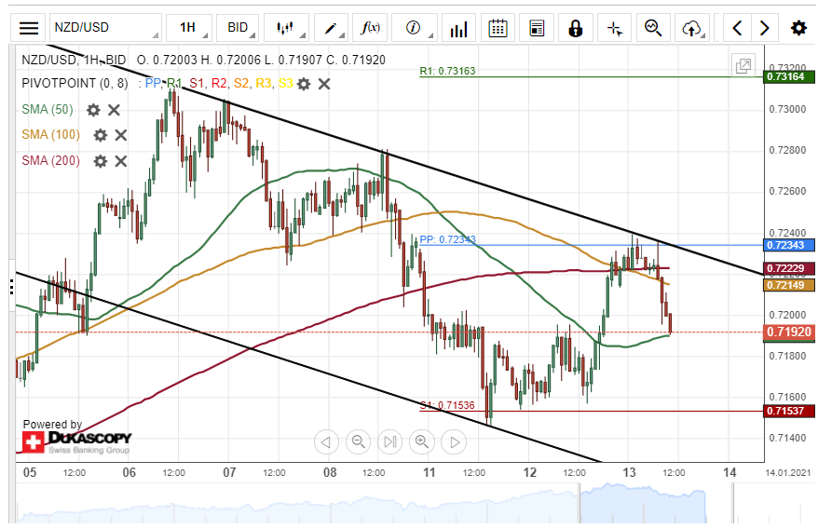Screen dimensions: 818x529
Task: Toggle the chart lock icon
Action: tap(576, 28)
